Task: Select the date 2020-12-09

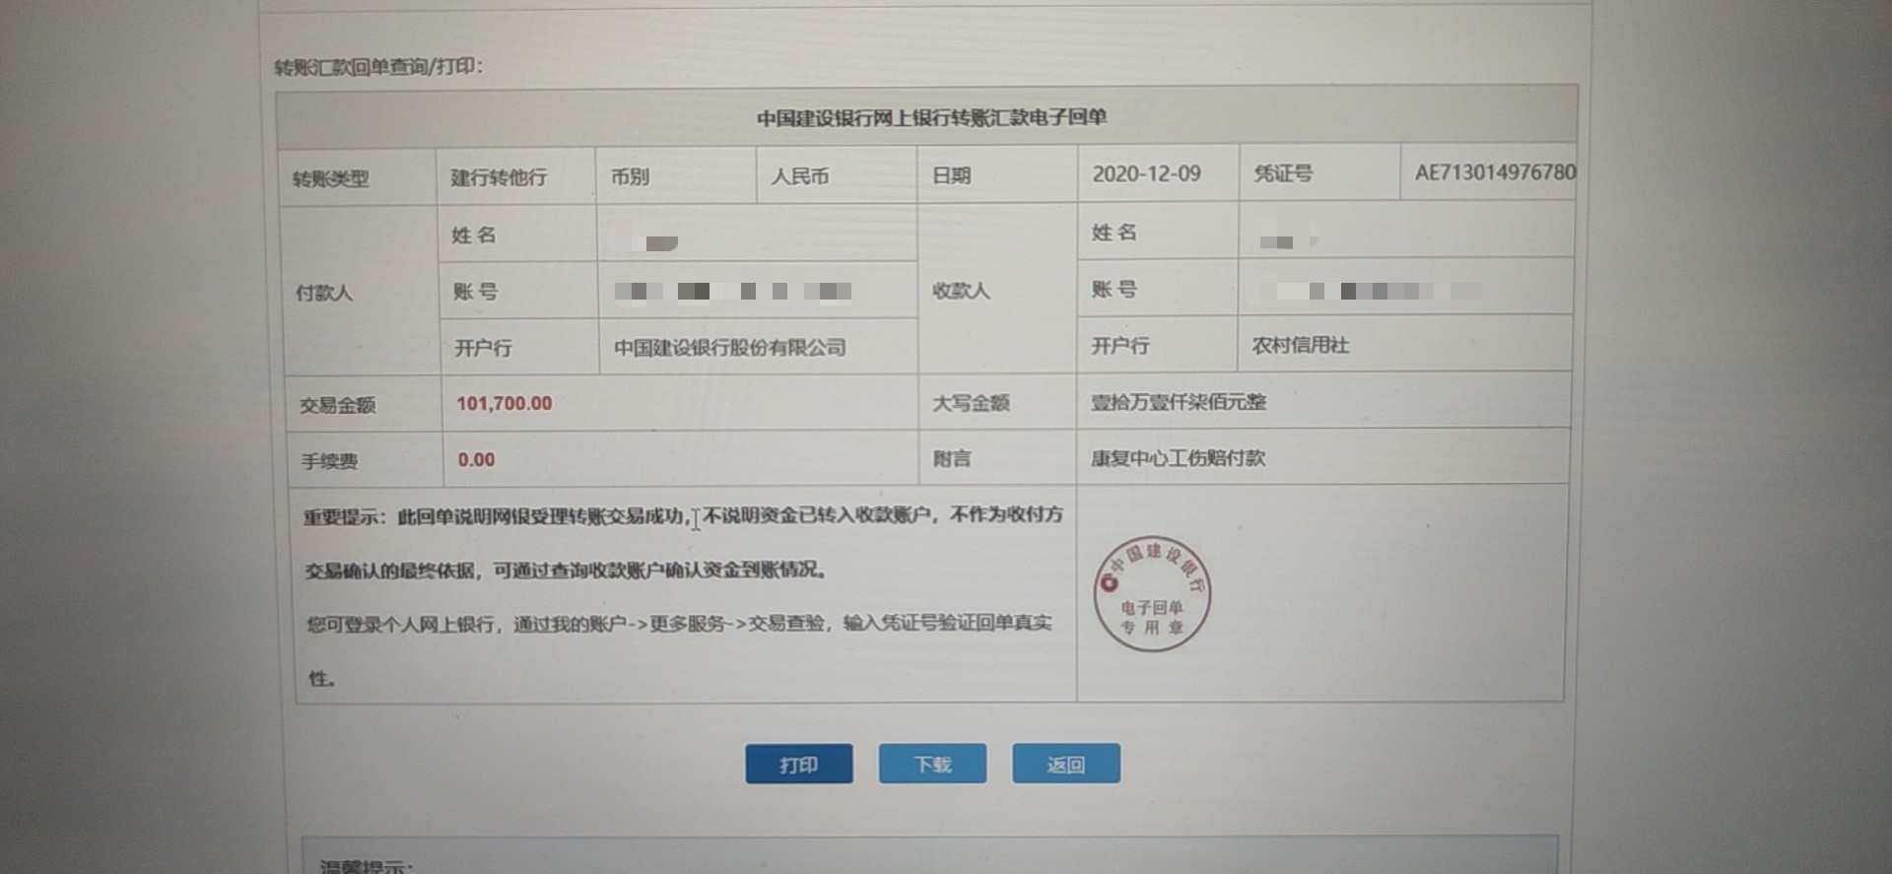Action: (1146, 174)
